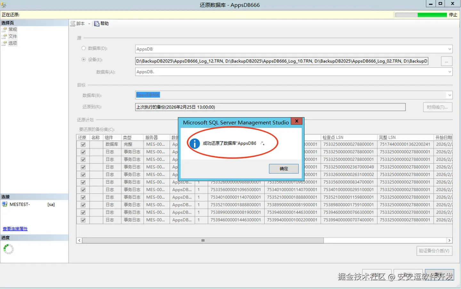
Task: Click the 验证备份介质(V) button
Action: [x=434, y=251]
